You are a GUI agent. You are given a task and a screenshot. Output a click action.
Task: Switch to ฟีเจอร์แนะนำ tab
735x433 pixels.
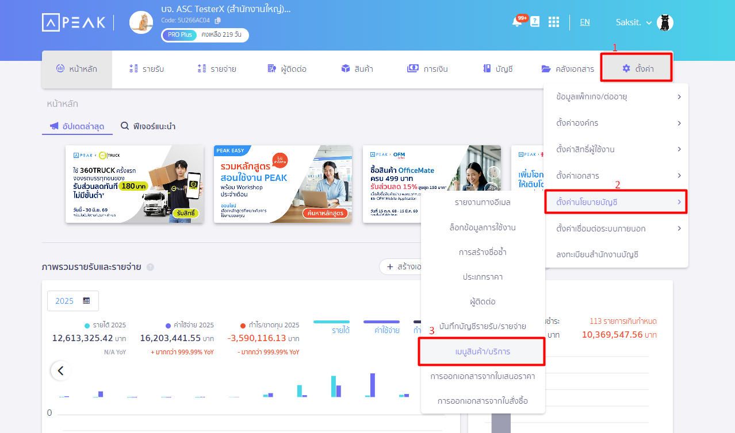(148, 126)
